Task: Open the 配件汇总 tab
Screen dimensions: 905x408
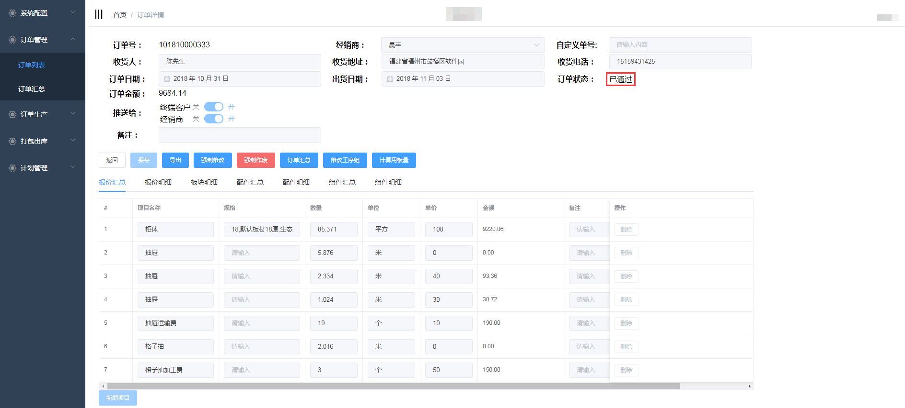Action: point(250,182)
